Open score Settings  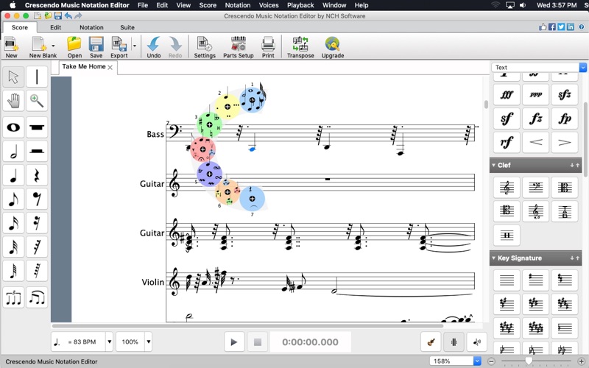(205, 47)
